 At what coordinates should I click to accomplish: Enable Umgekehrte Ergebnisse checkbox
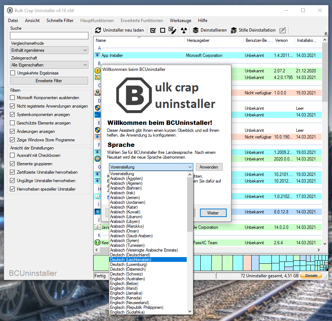(13, 73)
